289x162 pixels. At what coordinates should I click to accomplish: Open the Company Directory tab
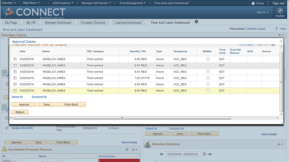(93, 22)
